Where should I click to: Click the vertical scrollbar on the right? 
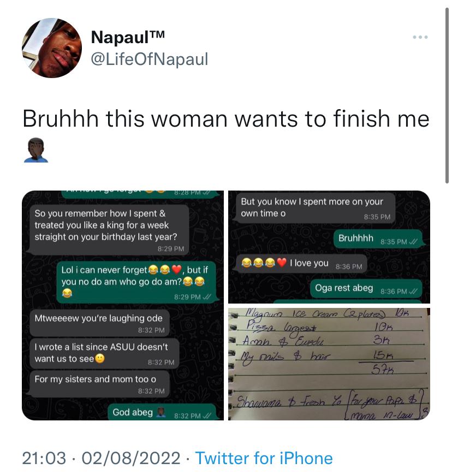click(447, 96)
